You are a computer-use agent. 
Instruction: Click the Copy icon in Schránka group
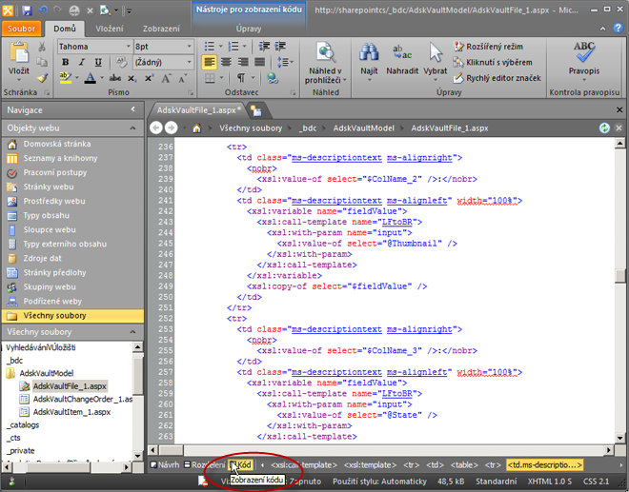42,62
